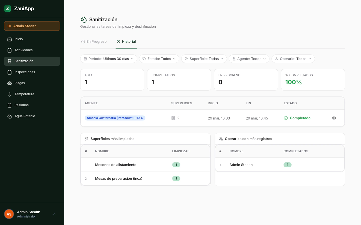Open Residuos from the sidebar

[32, 105]
